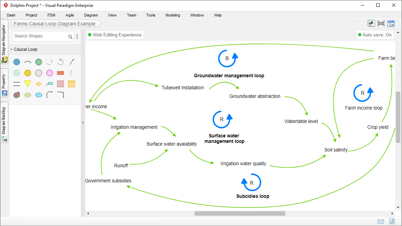This screenshot has height=226, width=402.
Task: Open the Project menu
Action: 31,15
